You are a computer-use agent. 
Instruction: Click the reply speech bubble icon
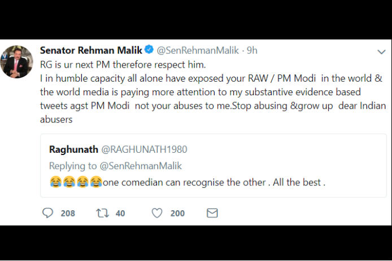tap(47, 213)
